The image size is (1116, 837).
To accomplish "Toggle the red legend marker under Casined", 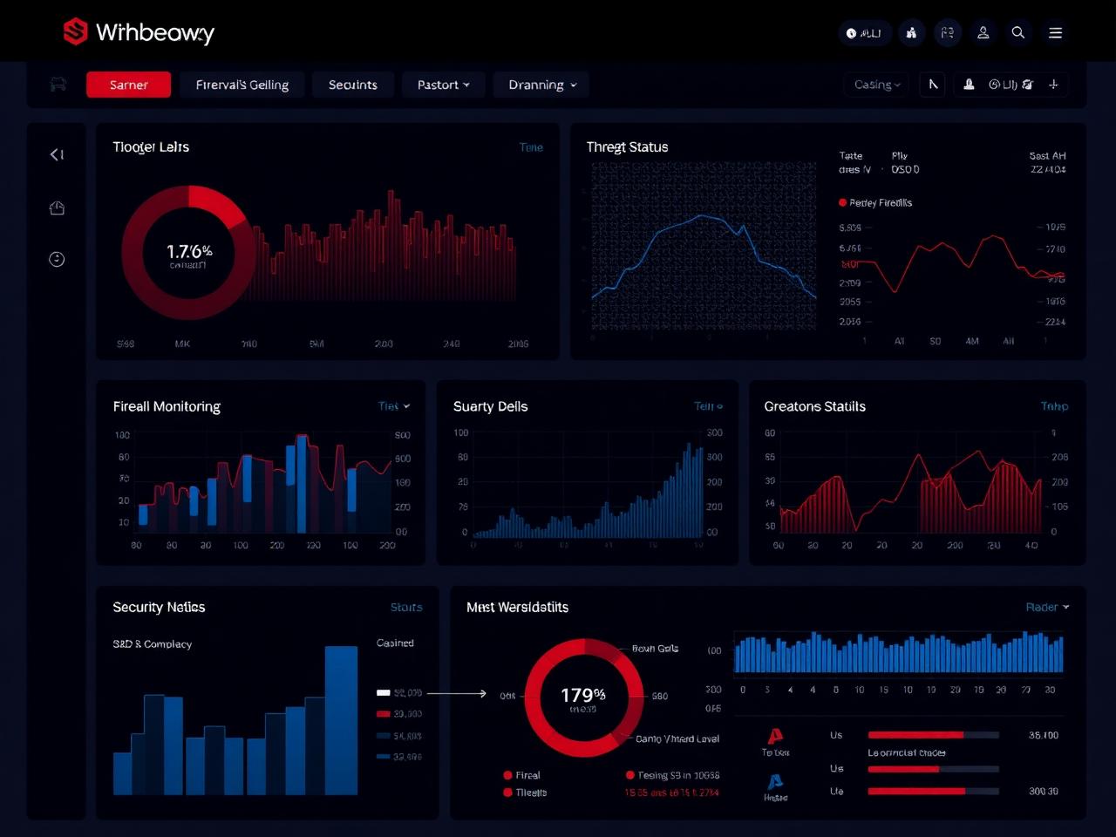I will point(383,714).
